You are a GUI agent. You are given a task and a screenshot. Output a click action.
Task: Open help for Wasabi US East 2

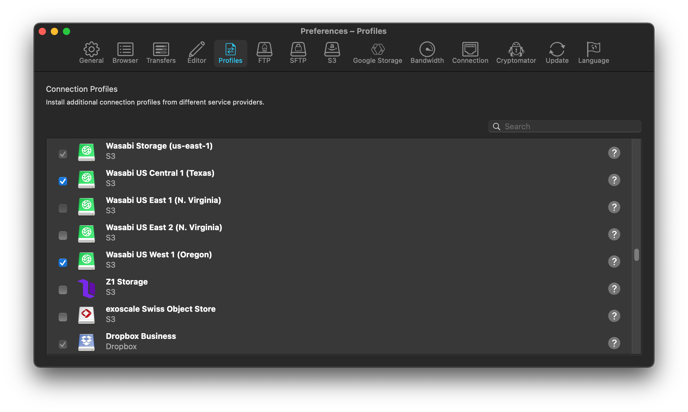point(614,234)
